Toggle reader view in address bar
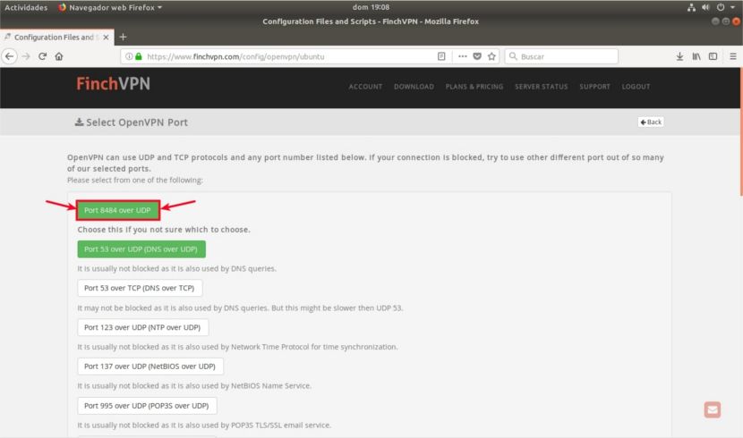 (x=441, y=56)
